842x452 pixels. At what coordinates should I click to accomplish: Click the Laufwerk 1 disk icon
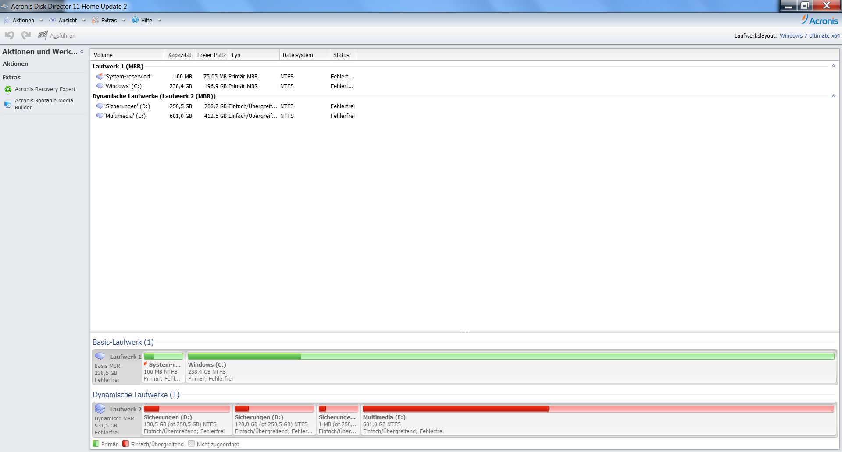pyautogui.click(x=100, y=356)
